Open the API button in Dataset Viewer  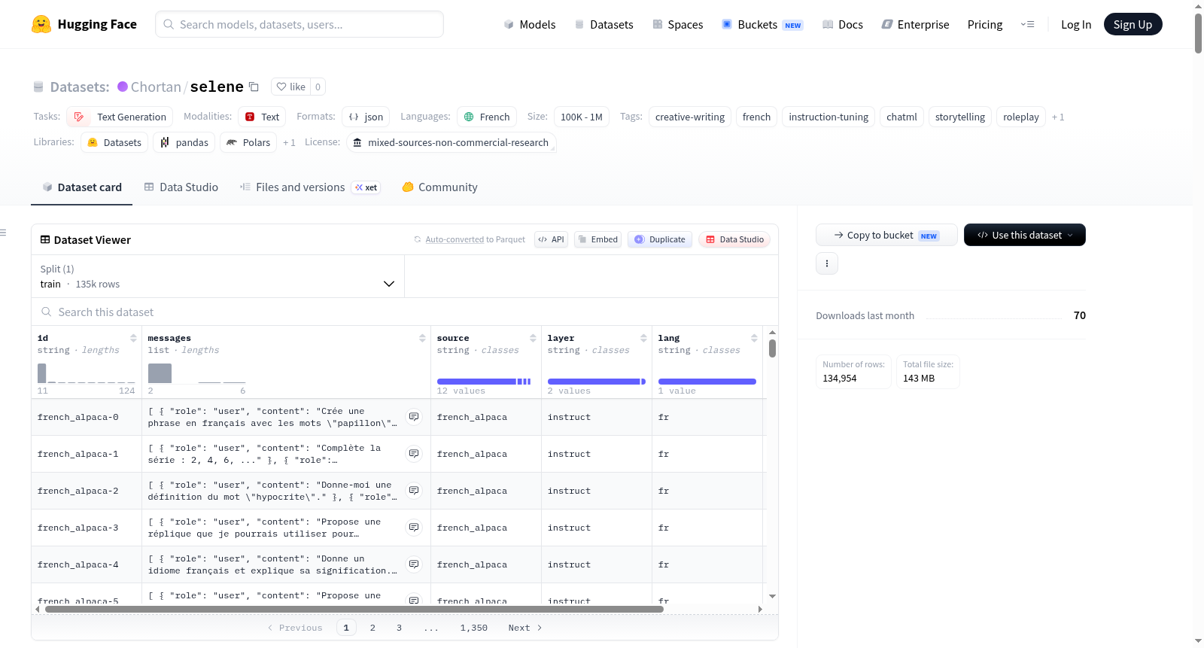pos(551,239)
